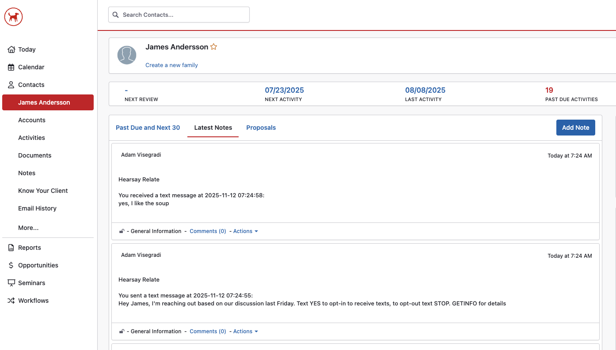Screen dimensions: 616x350
Task: Click the Seminars presentation icon
Action: click(x=11, y=283)
